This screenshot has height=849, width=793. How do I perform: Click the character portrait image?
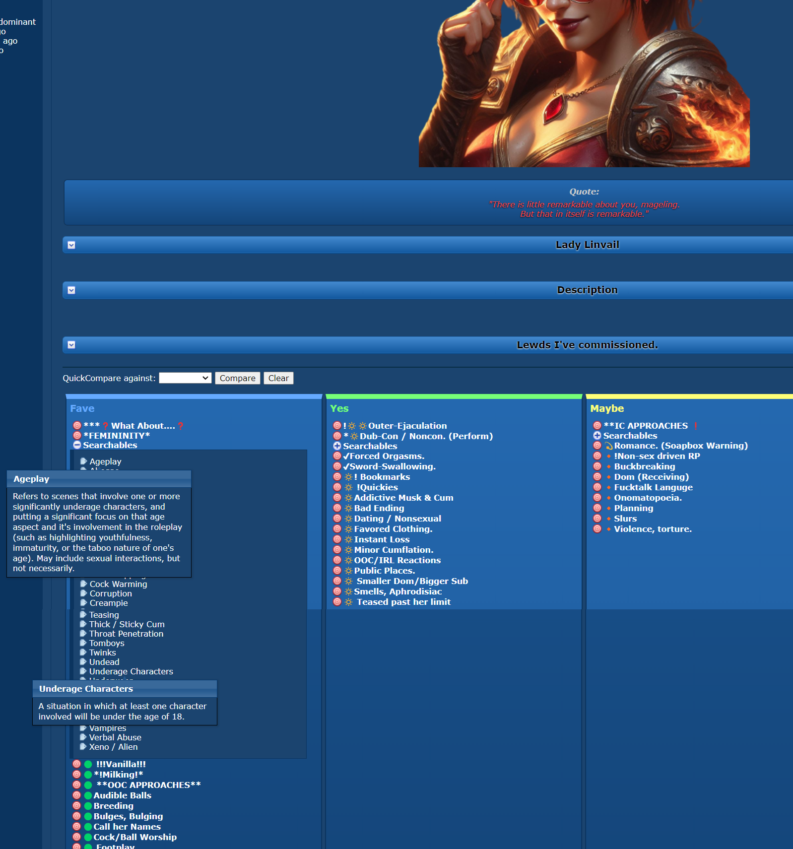(584, 83)
